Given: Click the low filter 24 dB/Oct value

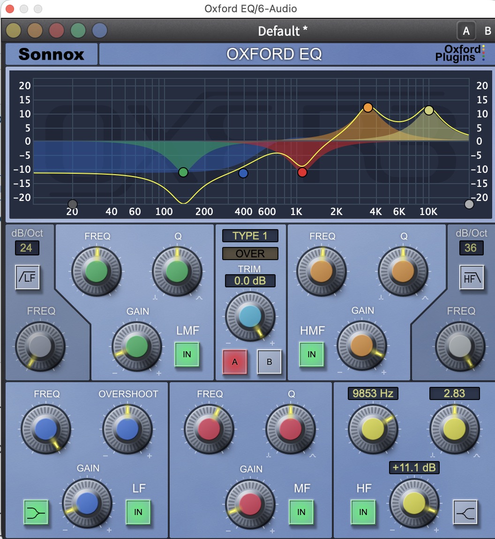Looking at the screenshot, I should pyautogui.click(x=27, y=248).
